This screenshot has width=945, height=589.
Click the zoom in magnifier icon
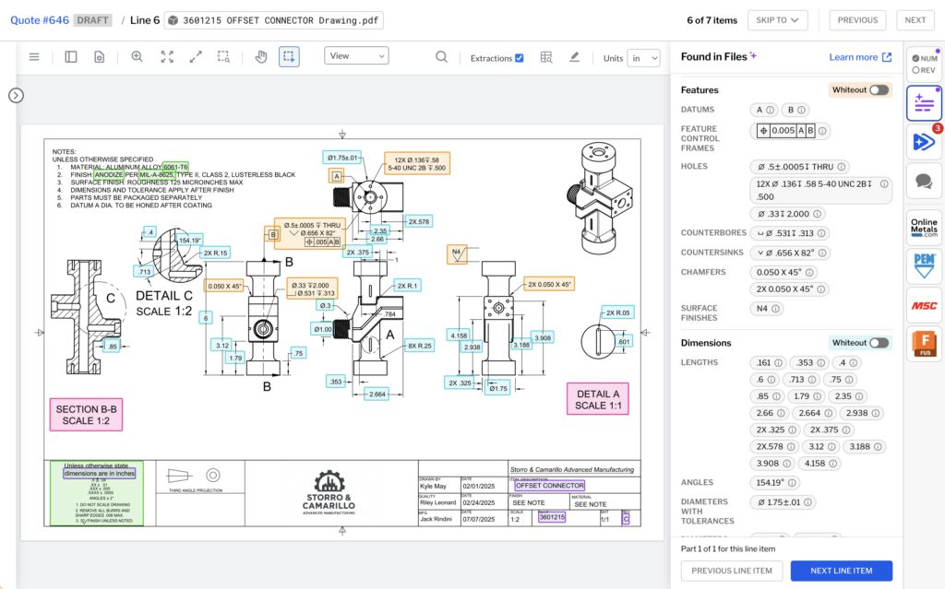click(138, 56)
